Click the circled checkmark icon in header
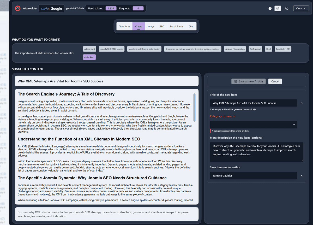 pos(287,8)
